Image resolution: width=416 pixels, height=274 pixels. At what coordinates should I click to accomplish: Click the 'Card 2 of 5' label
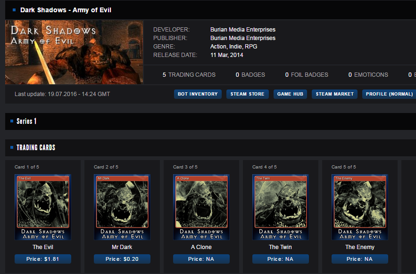pos(106,167)
